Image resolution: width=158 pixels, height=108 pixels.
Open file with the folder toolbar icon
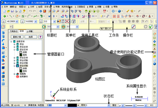pos(8,11)
